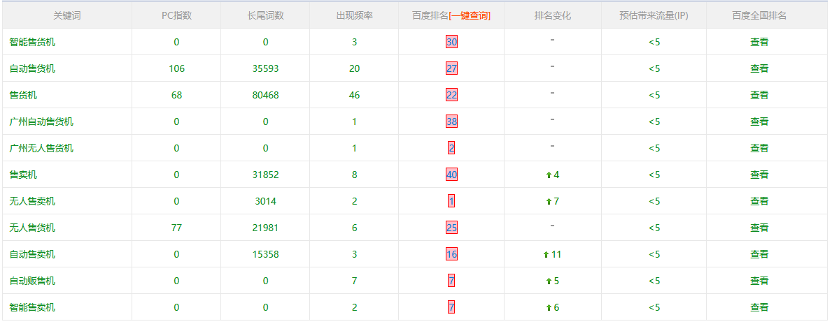Click long-tail count 80468 in 售货机 row
The image size is (832, 324).
[265, 95]
